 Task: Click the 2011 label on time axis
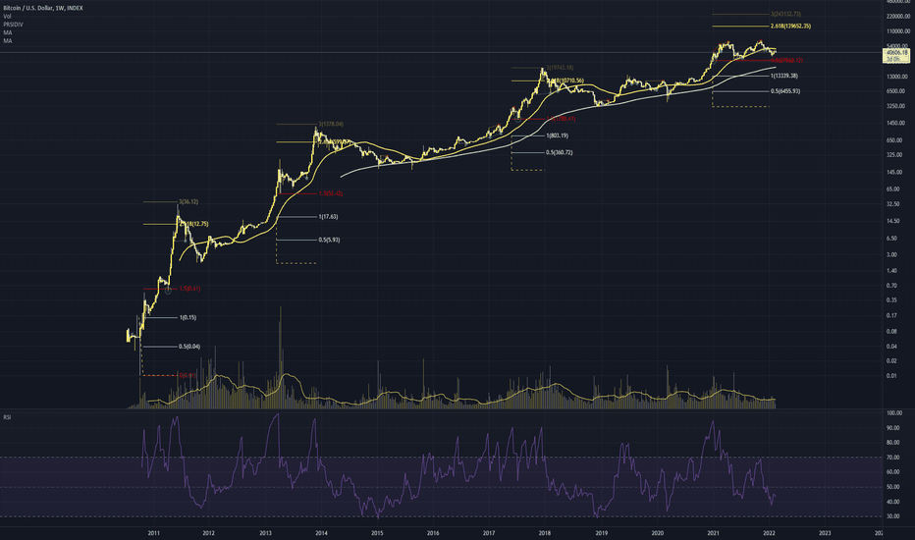(153, 533)
